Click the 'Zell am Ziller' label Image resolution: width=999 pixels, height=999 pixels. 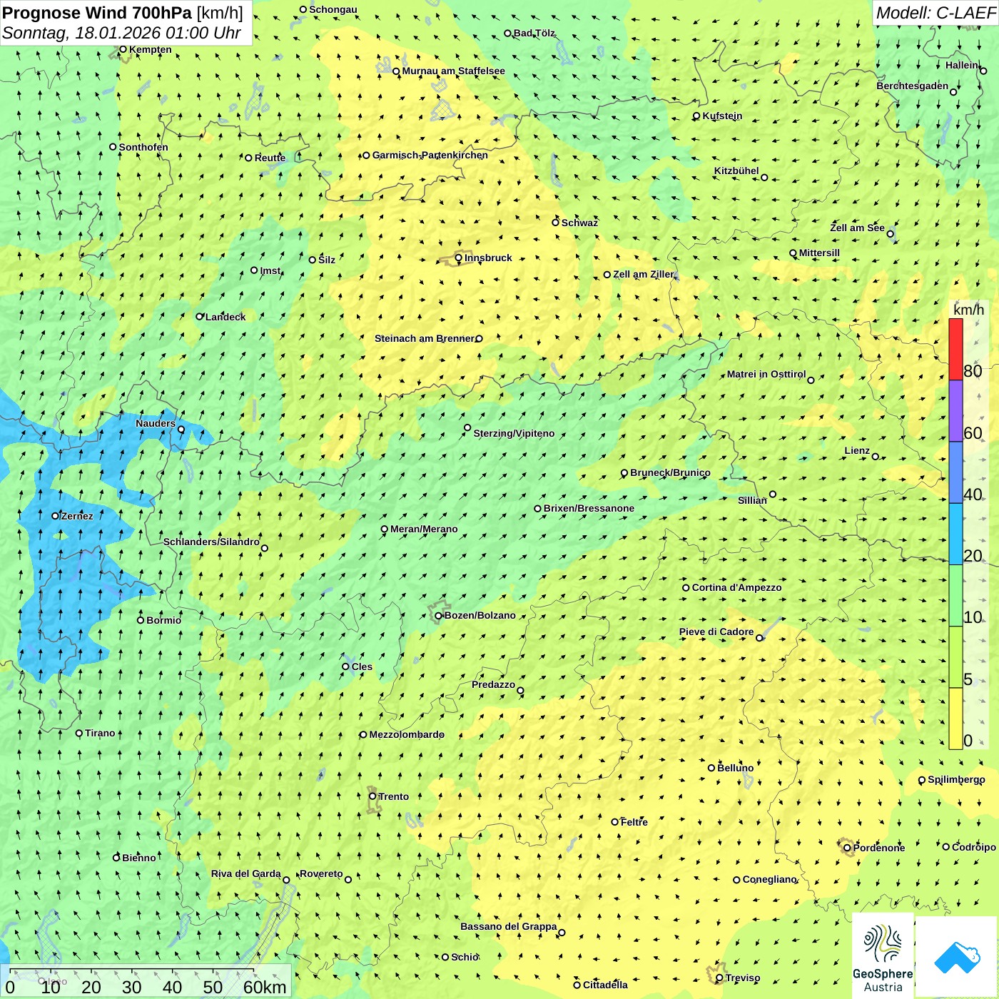click(644, 274)
